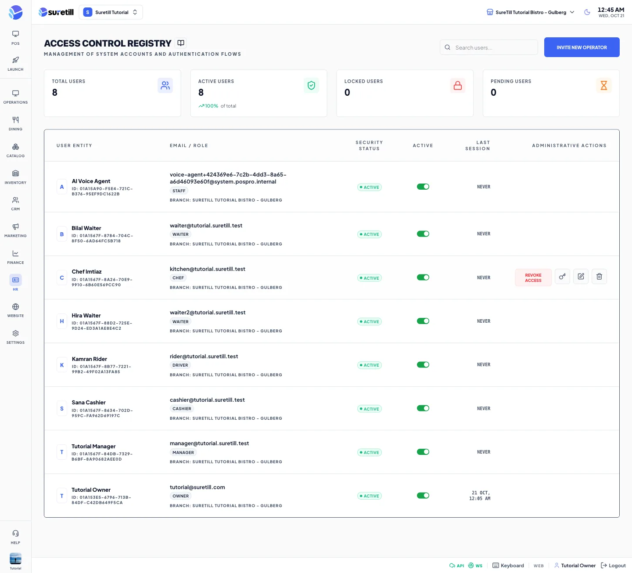
Task: Click Invite New Operator button
Action: tap(582, 47)
